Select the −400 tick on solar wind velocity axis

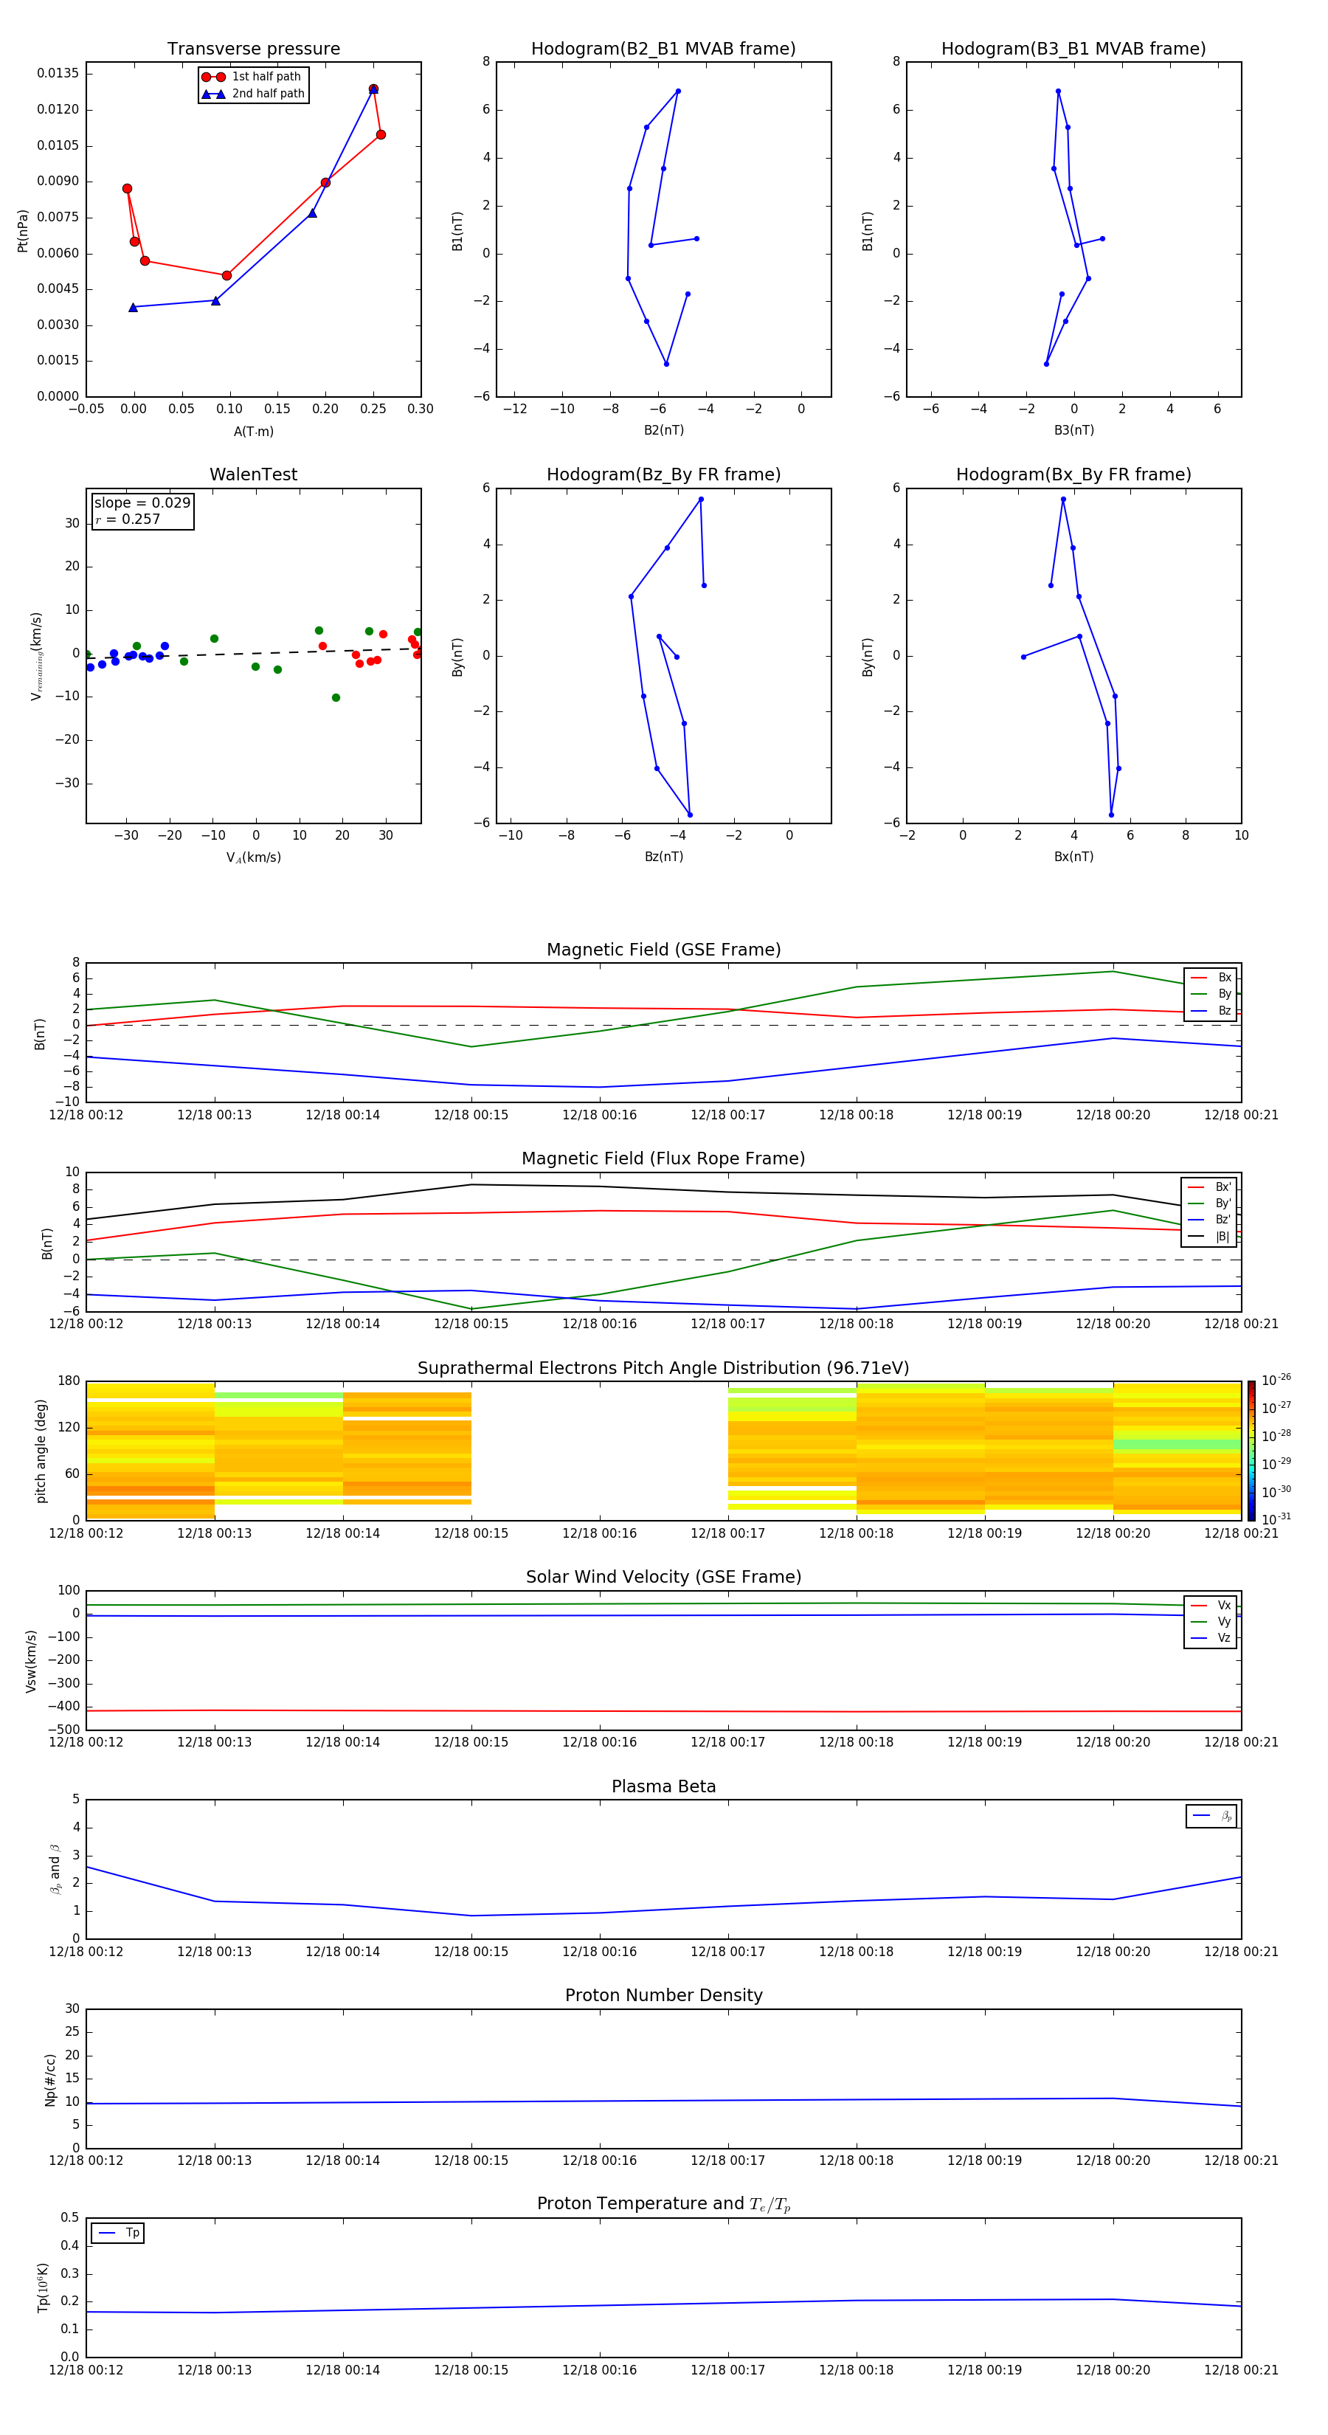pyautogui.click(x=64, y=1707)
